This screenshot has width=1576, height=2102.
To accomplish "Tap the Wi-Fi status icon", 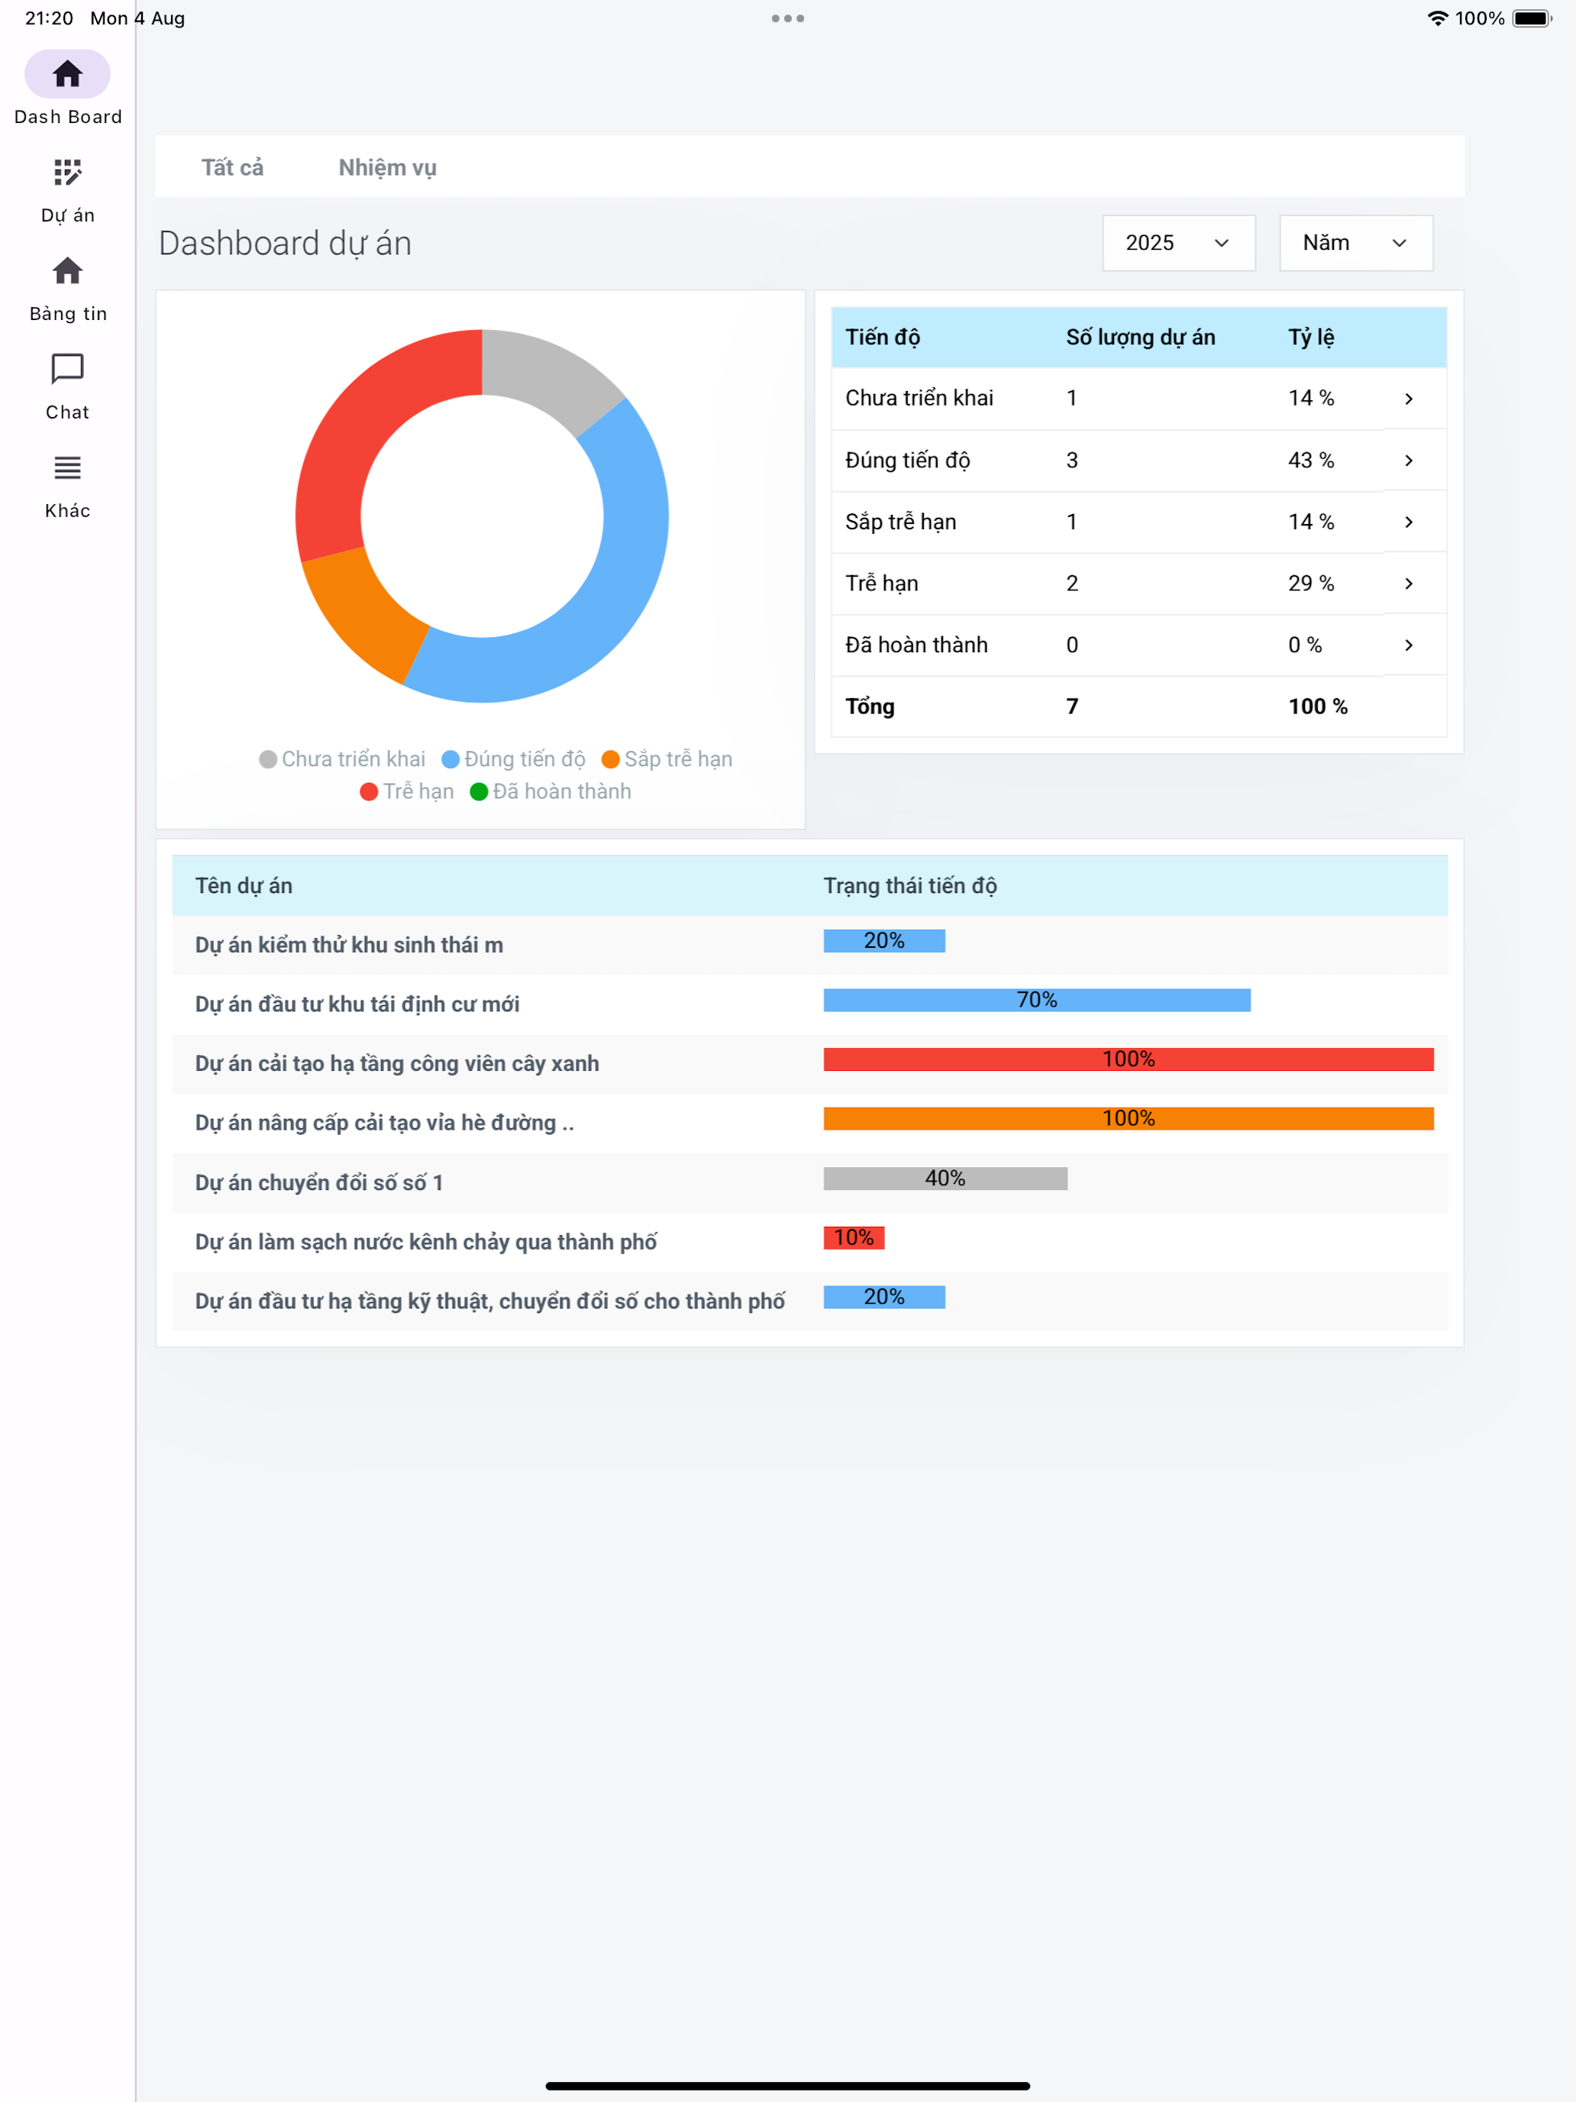I will (1437, 18).
